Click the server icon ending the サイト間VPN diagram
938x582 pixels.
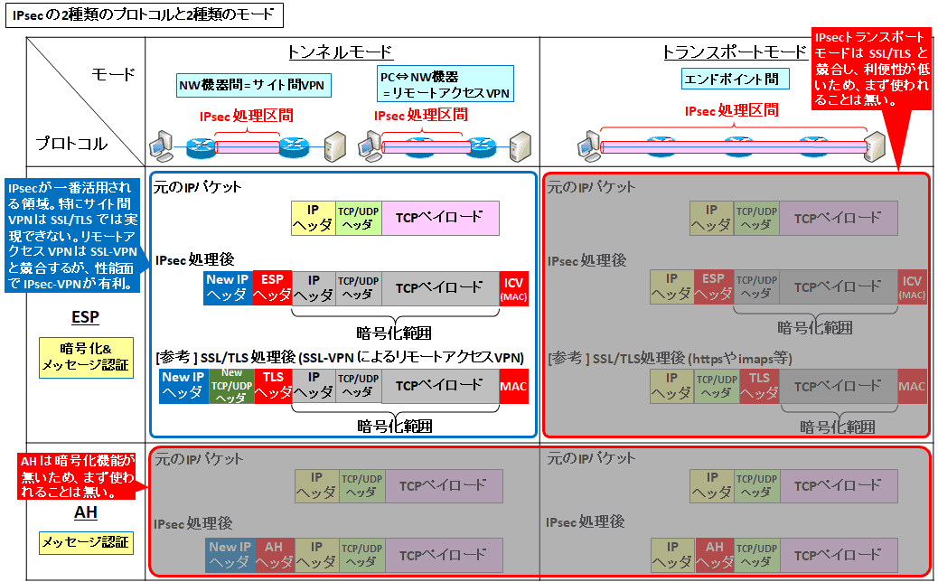333,145
